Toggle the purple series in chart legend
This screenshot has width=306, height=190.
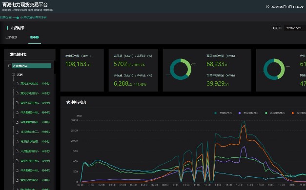tap(248, 113)
